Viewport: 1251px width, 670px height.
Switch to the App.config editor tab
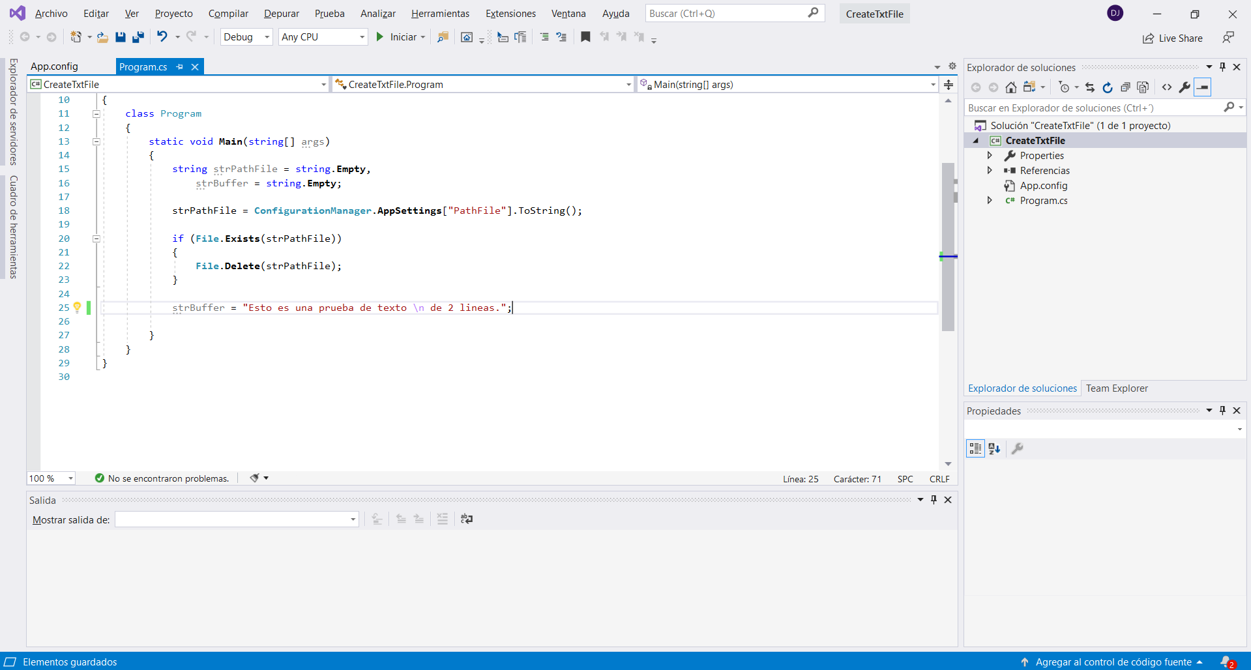tap(54, 66)
